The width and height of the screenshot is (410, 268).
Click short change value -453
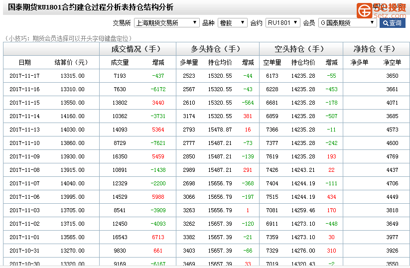click(331, 90)
